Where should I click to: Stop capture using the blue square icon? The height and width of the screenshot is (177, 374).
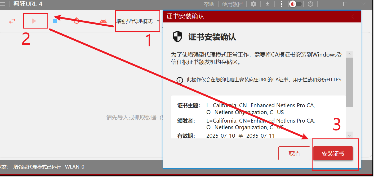tap(55, 21)
